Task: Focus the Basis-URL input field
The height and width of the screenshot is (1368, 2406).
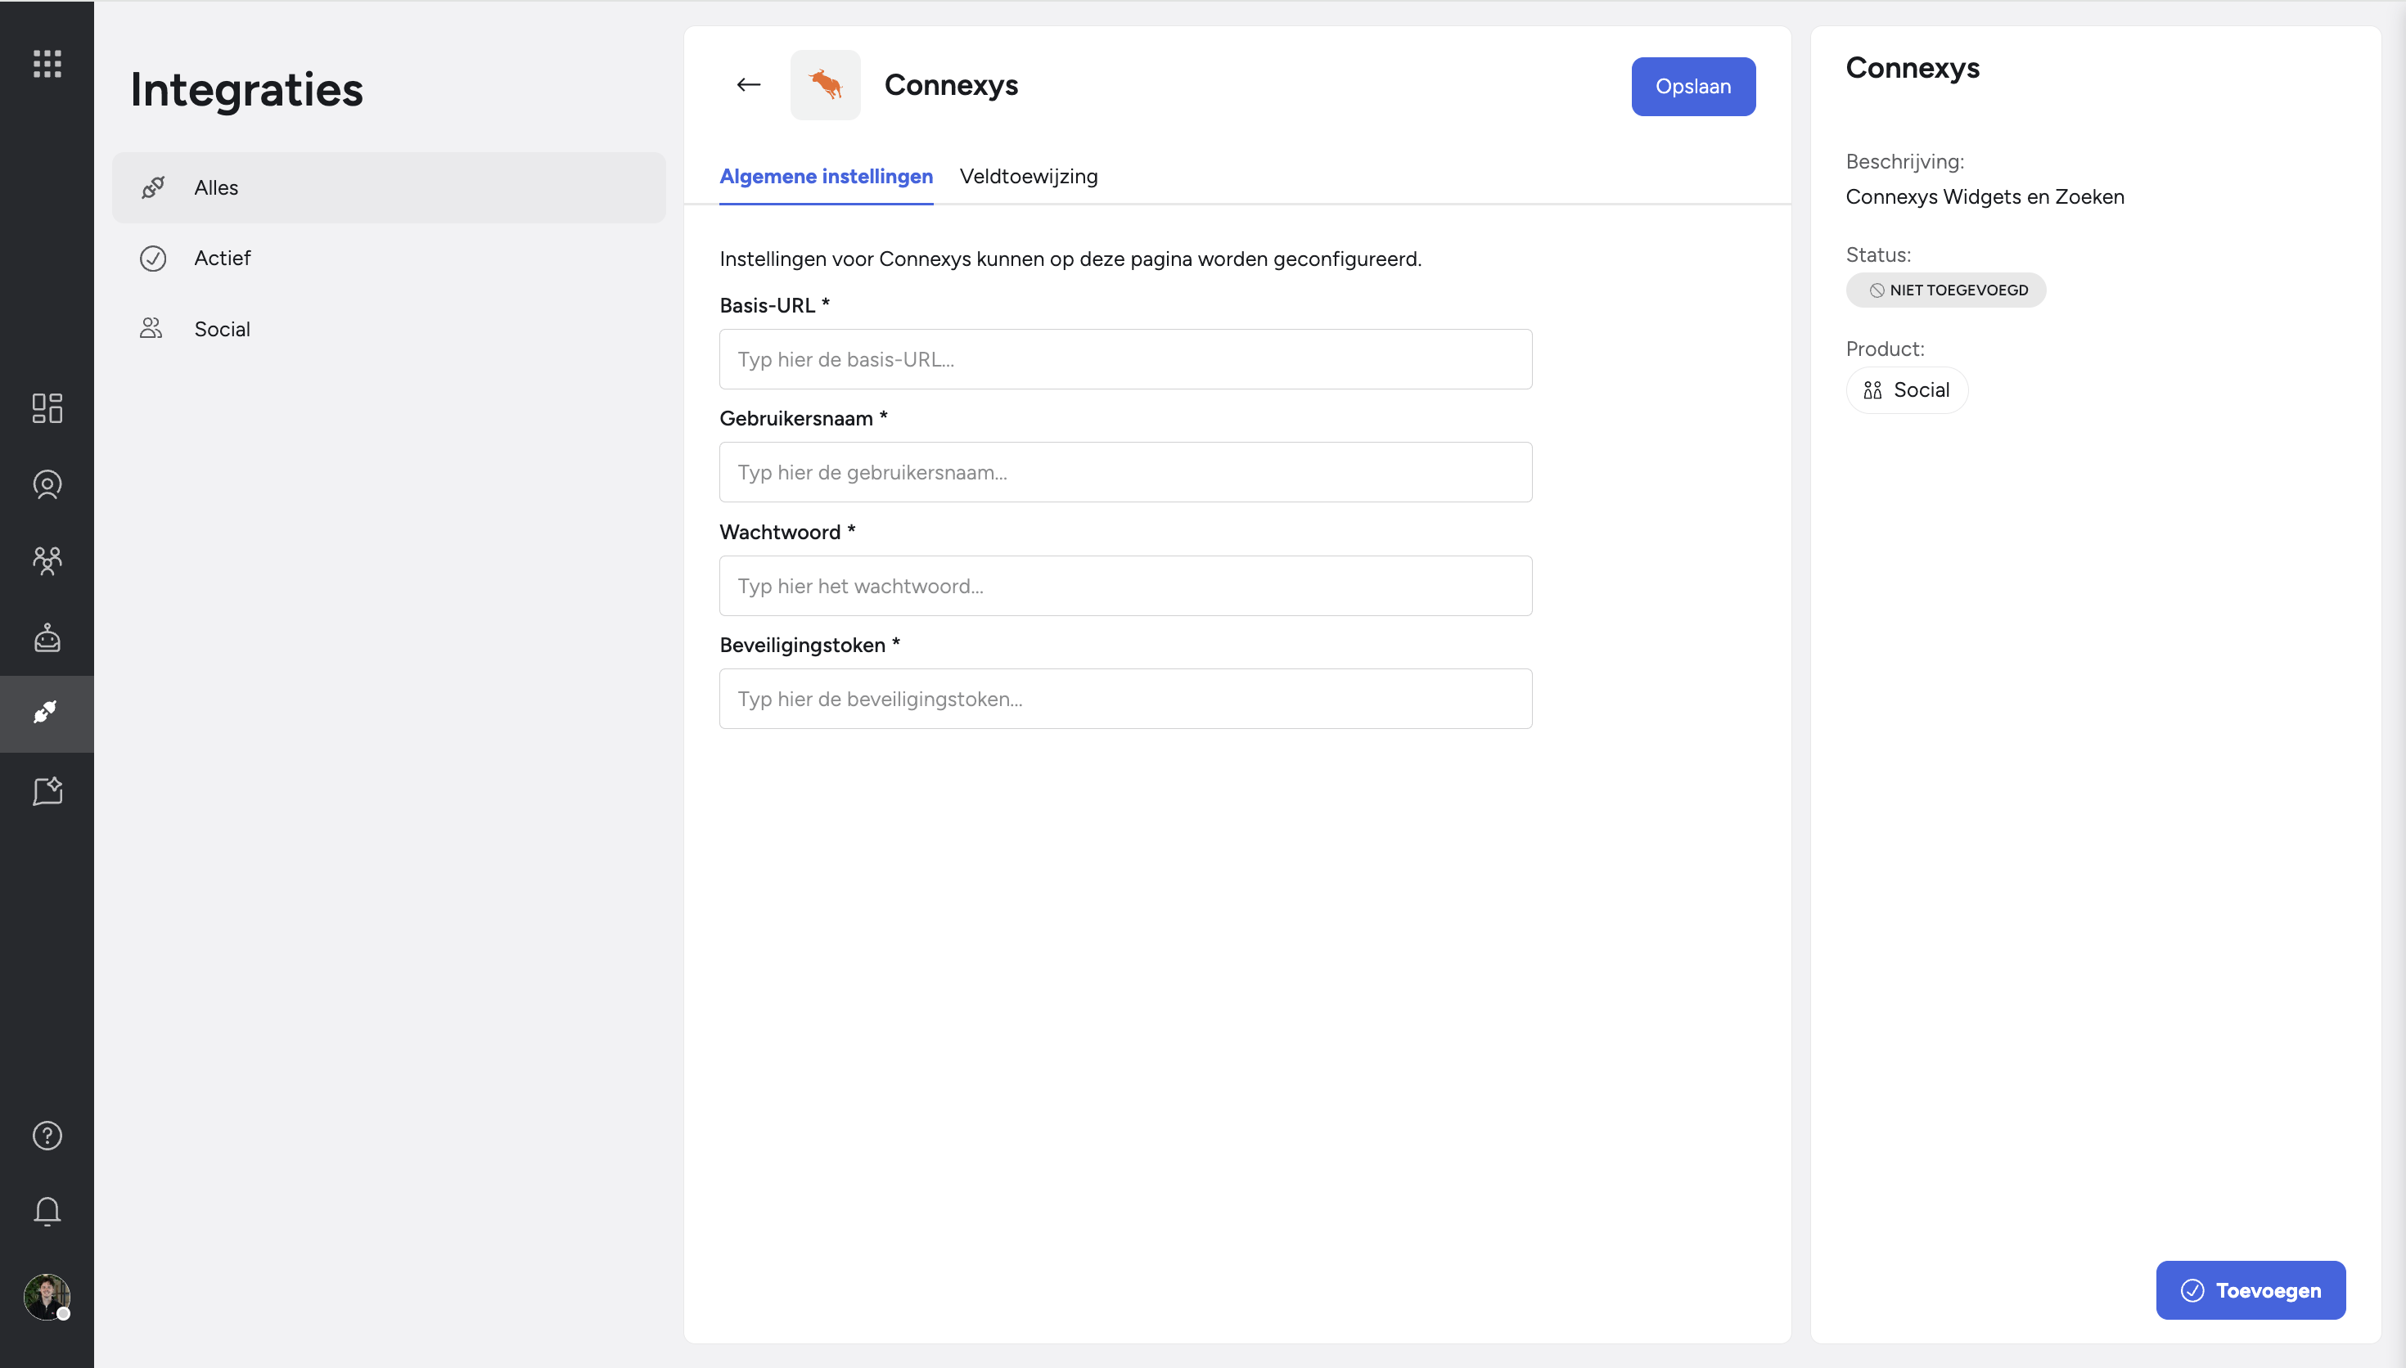Action: [1126, 360]
